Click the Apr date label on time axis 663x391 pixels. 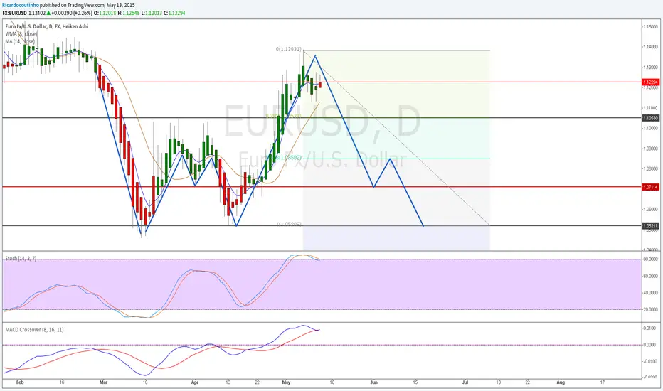tap(195, 382)
